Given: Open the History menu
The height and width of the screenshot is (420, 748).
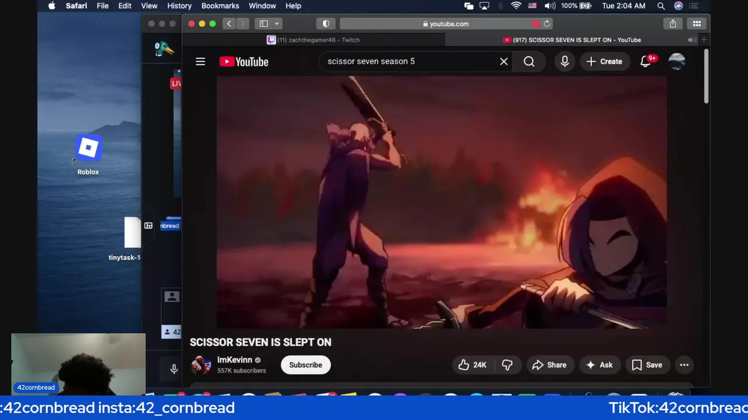Looking at the screenshot, I should 179,6.
